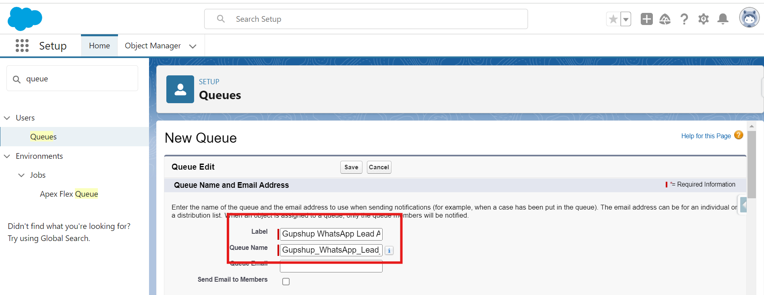Click the Setup app name
764x295 pixels.
point(53,46)
